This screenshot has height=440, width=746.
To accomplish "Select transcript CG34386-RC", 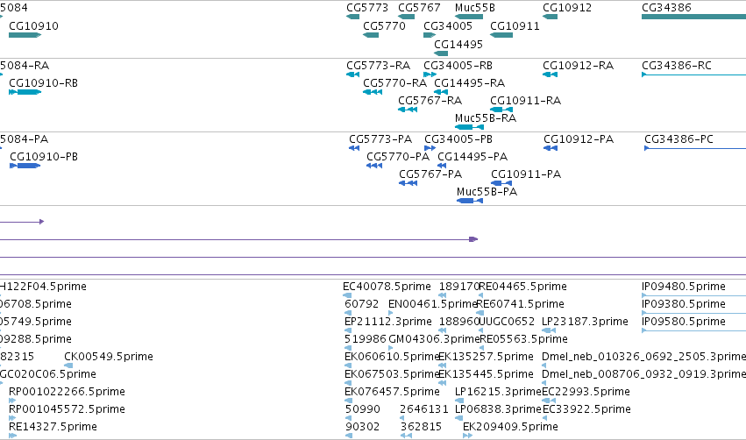I will [693, 75].
